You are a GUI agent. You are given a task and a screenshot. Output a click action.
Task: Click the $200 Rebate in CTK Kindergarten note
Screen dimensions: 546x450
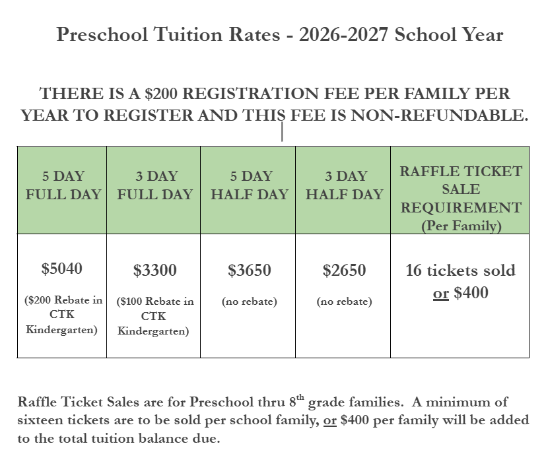63,315
